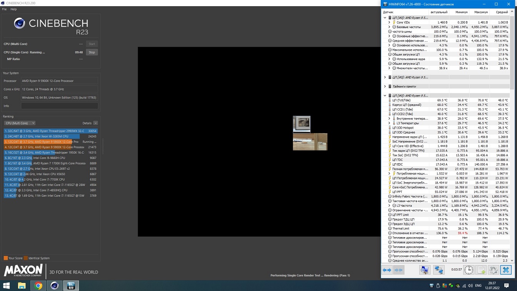
Task: Click the multicolored tray icon beside the USB icon
Action: pos(444,286)
